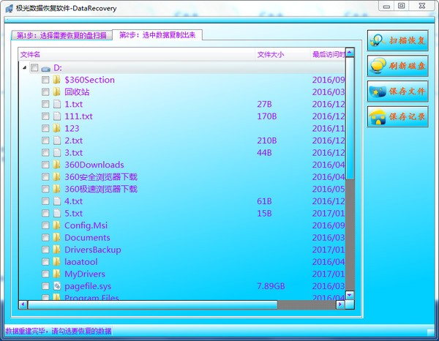This screenshot has height=341, width=439.
Task: Sort by the 文件名 column header
Action: coord(31,54)
